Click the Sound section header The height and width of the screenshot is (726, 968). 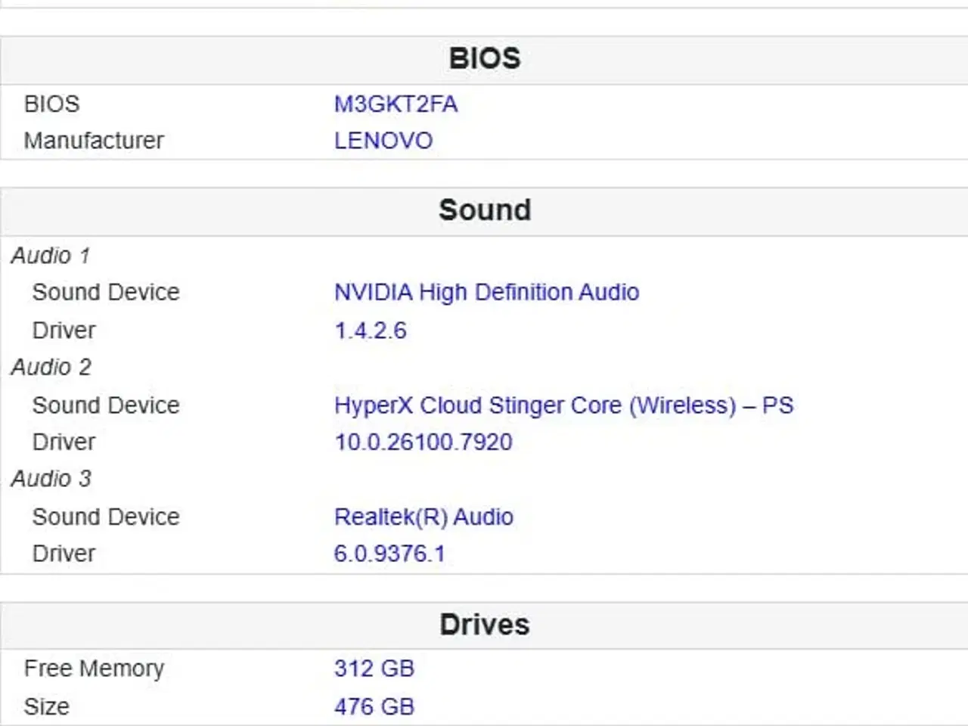pos(484,210)
